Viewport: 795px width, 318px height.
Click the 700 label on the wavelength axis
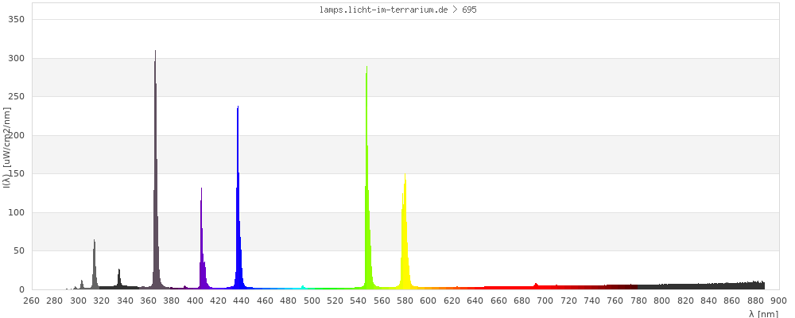tap(545, 301)
